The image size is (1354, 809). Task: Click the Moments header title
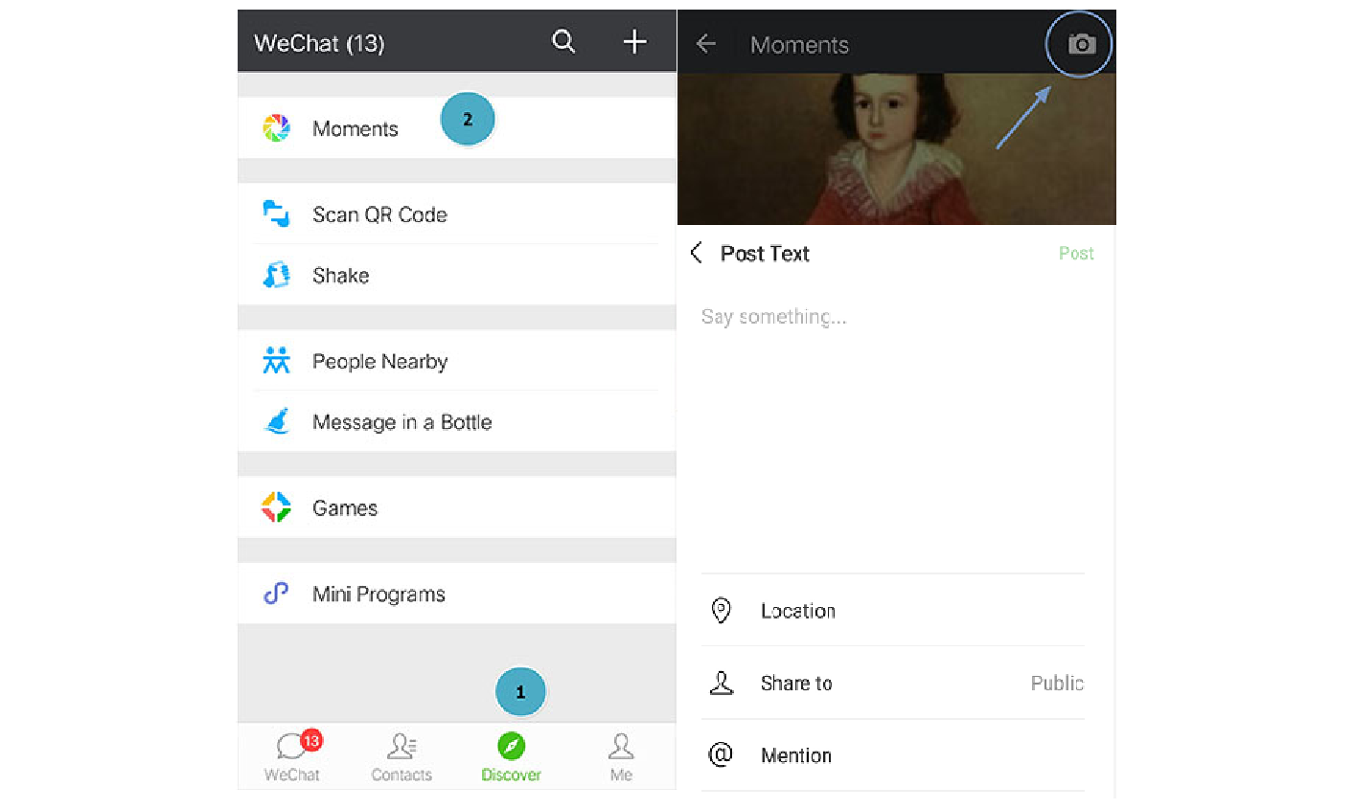pos(799,44)
